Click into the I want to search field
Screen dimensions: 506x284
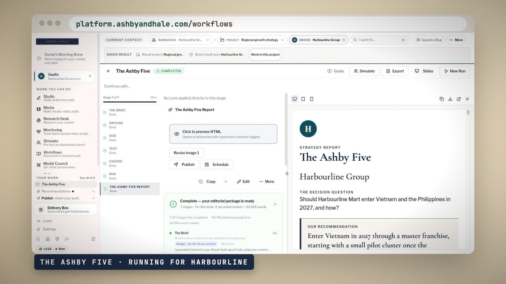click(x=380, y=40)
